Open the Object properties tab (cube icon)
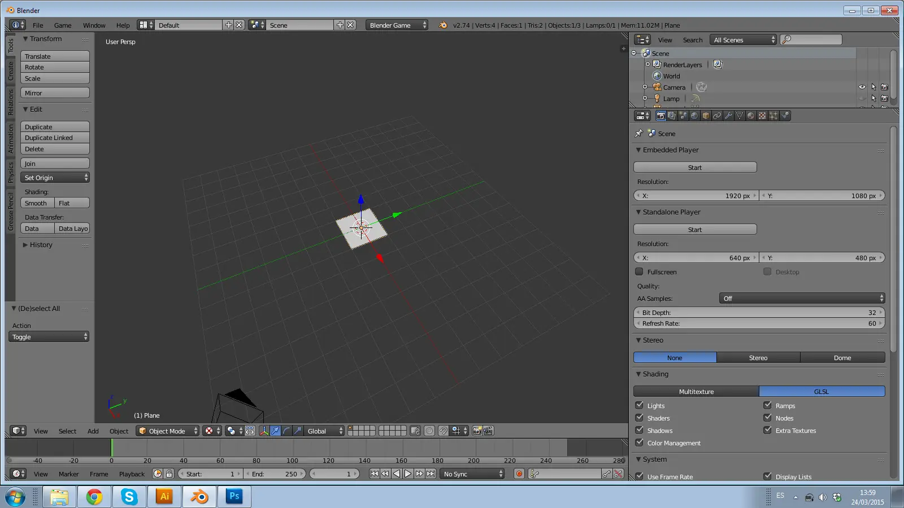The height and width of the screenshot is (508, 904). point(706,116)
